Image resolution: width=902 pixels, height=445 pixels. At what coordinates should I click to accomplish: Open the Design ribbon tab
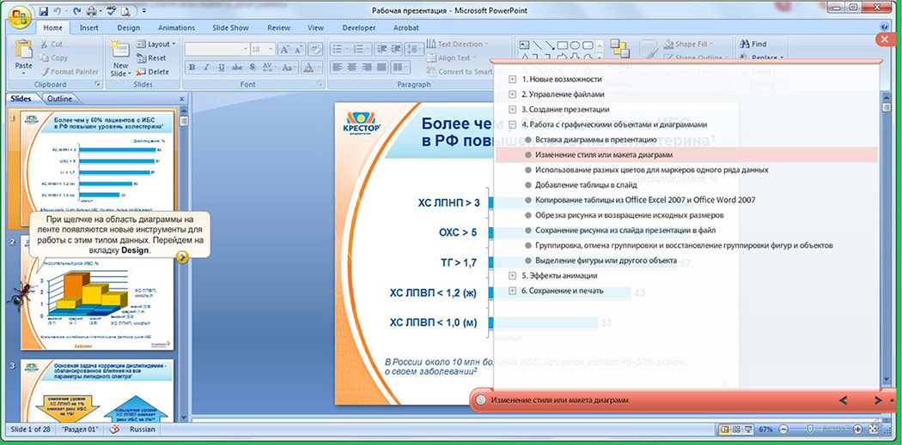pyautogui.click(x=128, y=27)
